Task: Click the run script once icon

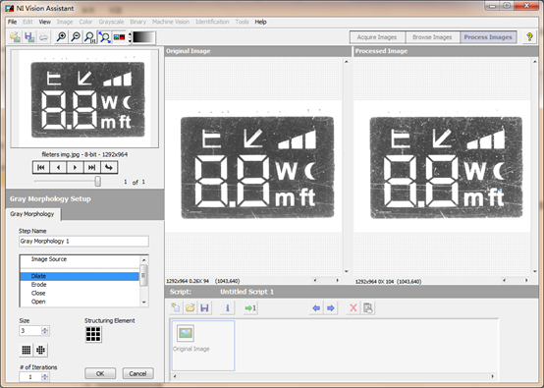Action: point(250,307)
